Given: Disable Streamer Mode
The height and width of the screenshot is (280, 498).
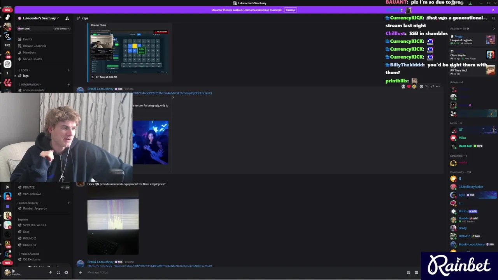Looking at the screenshot, I should tap(290, 10).
